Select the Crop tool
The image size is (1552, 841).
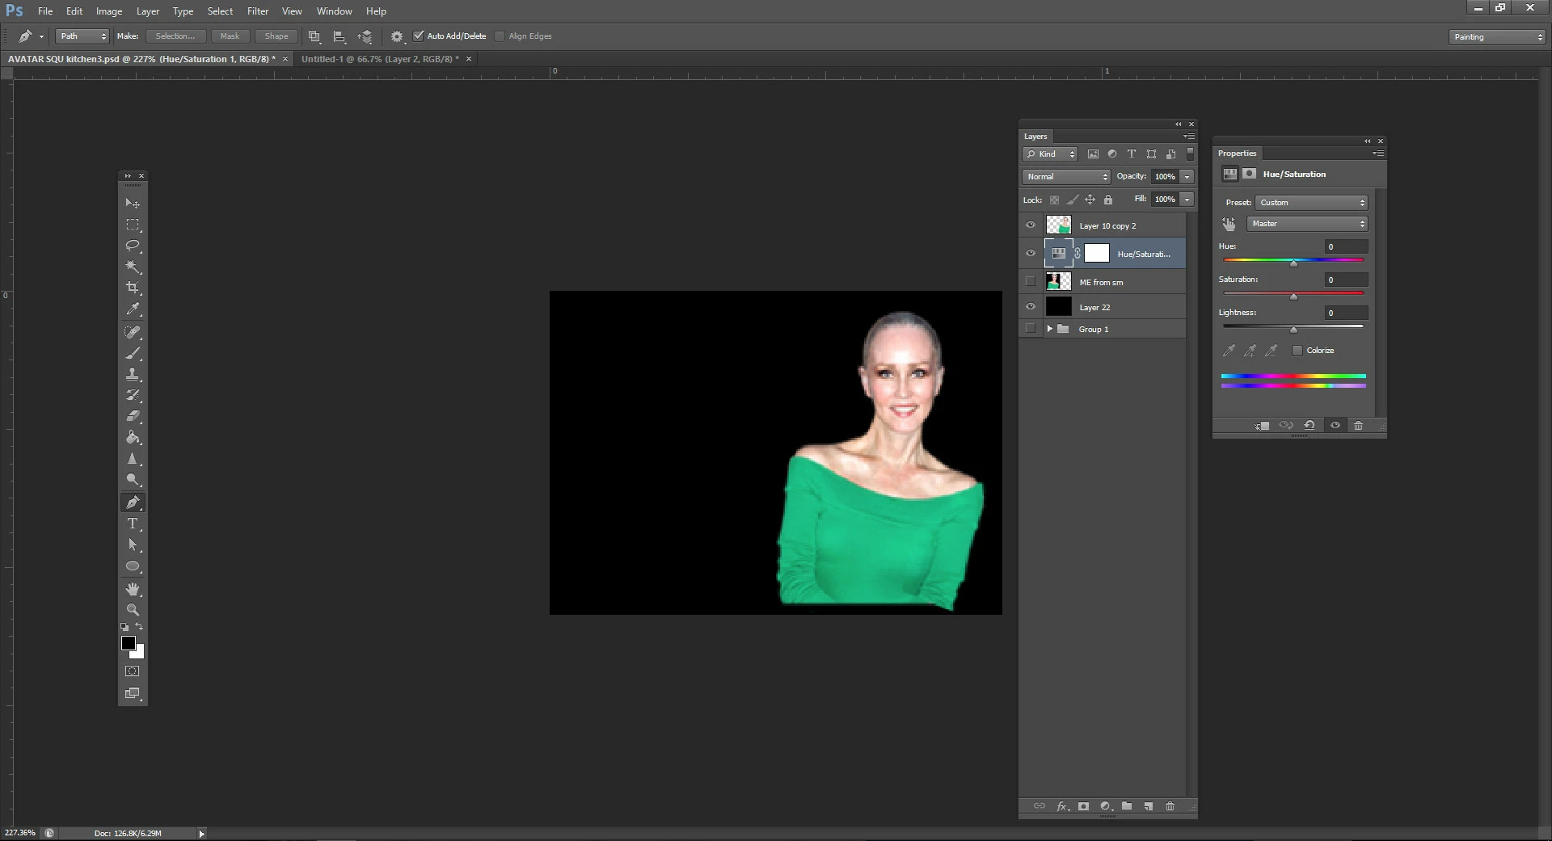click(133, 288)
